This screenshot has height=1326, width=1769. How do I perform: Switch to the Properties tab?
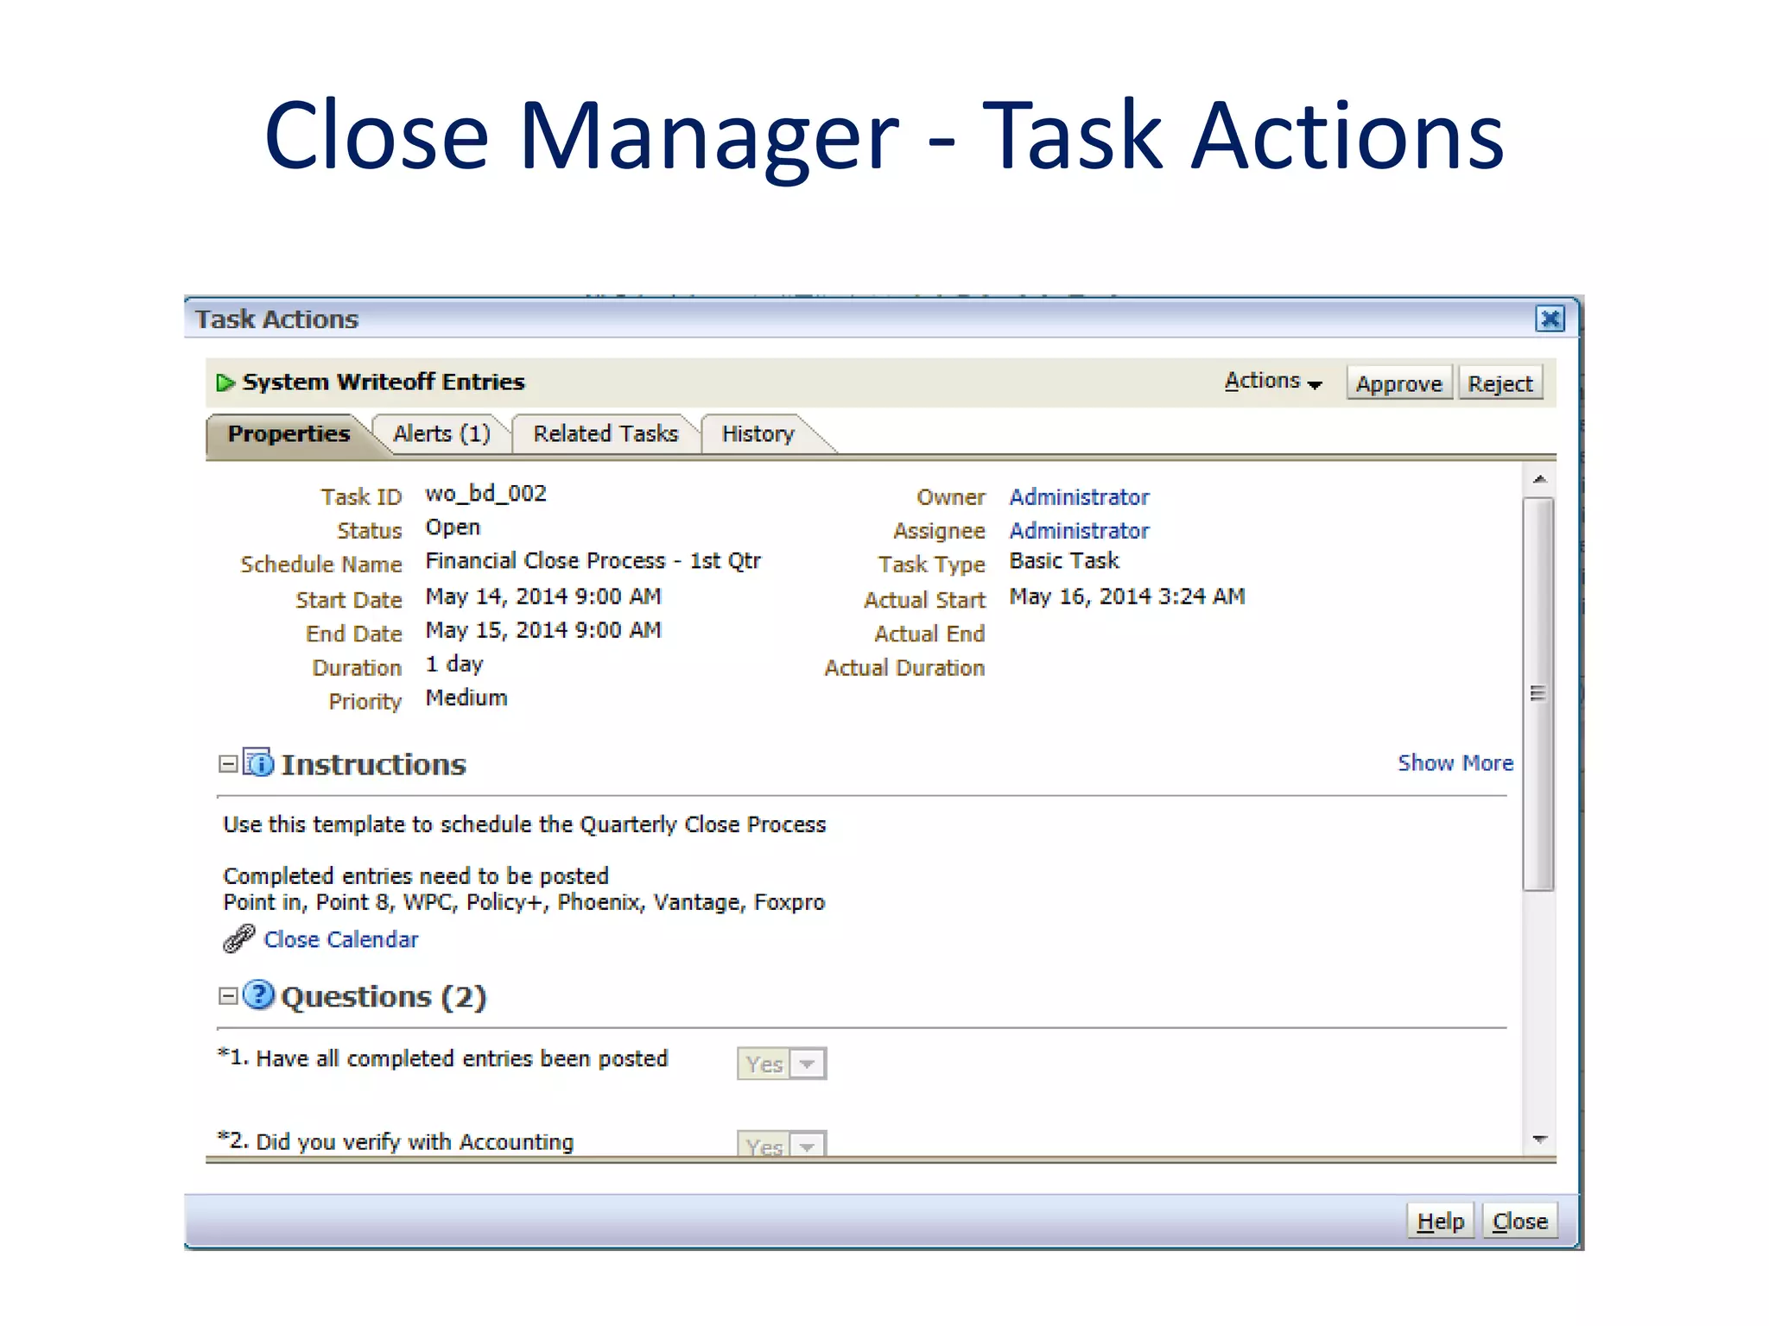tap(288, 433)
